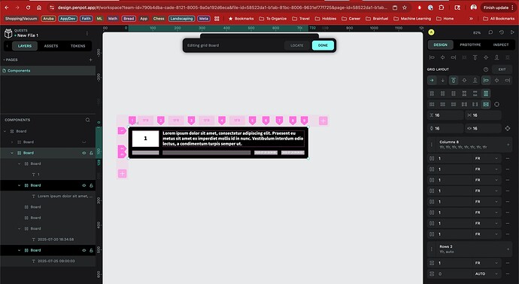Open the AUTO row unit dropdown

pyautogui.click(x=487, y=273)
